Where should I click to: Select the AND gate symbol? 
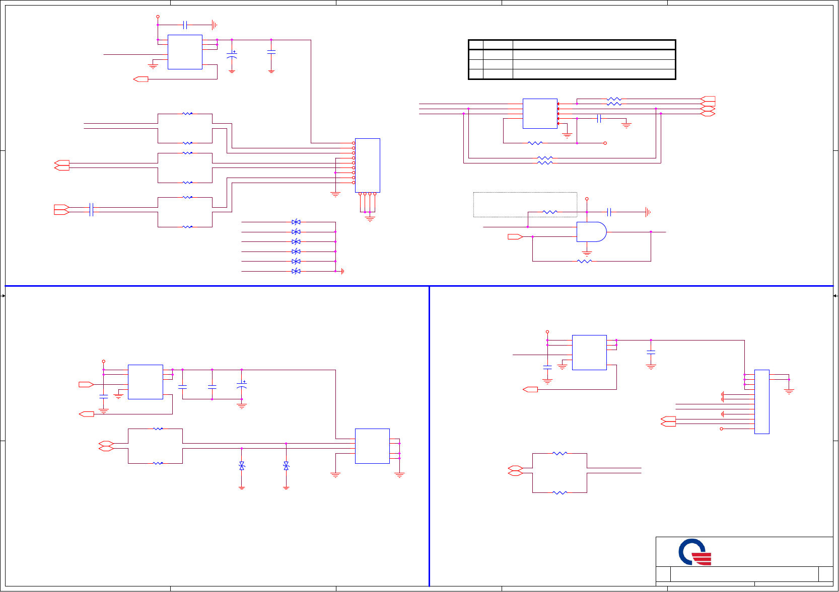pyautogui.click(x=591, y=232)
